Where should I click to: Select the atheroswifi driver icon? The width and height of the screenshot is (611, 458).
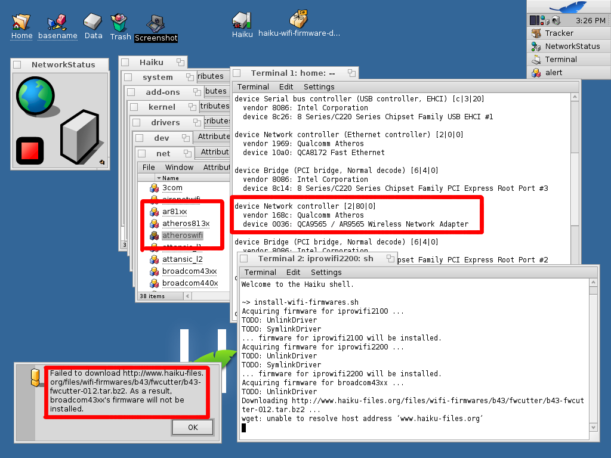(155, 236)
